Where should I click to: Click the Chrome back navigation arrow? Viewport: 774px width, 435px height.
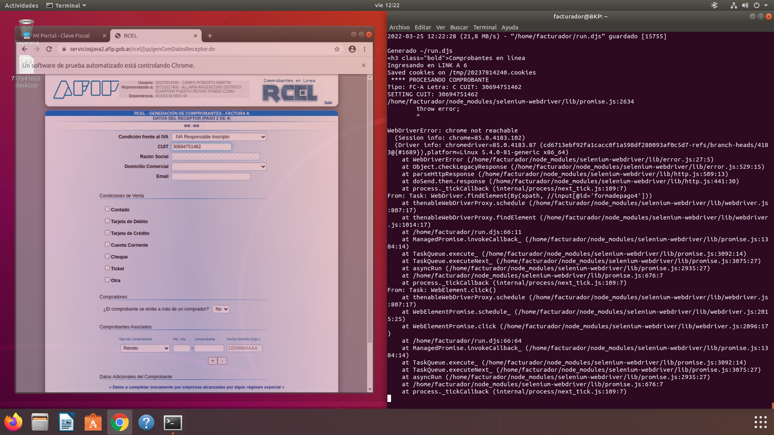click(x=25, y=49)
